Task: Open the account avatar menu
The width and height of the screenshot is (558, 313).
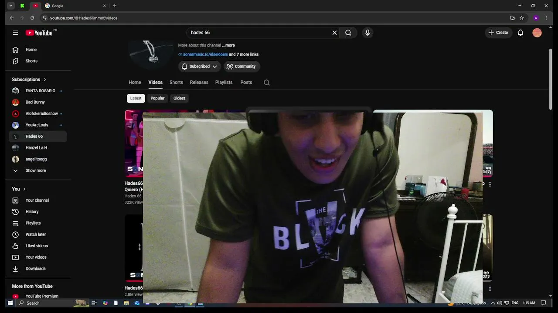Action: point(537,33)
